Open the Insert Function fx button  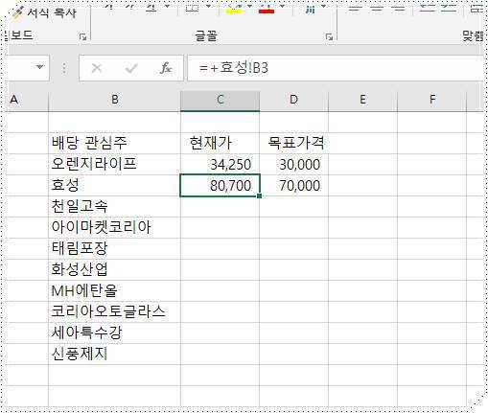166,68
